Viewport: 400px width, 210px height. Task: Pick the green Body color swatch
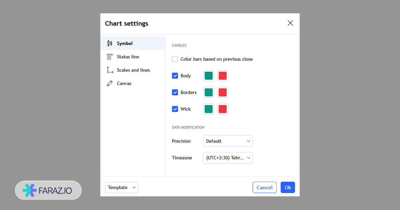[209, 76]
